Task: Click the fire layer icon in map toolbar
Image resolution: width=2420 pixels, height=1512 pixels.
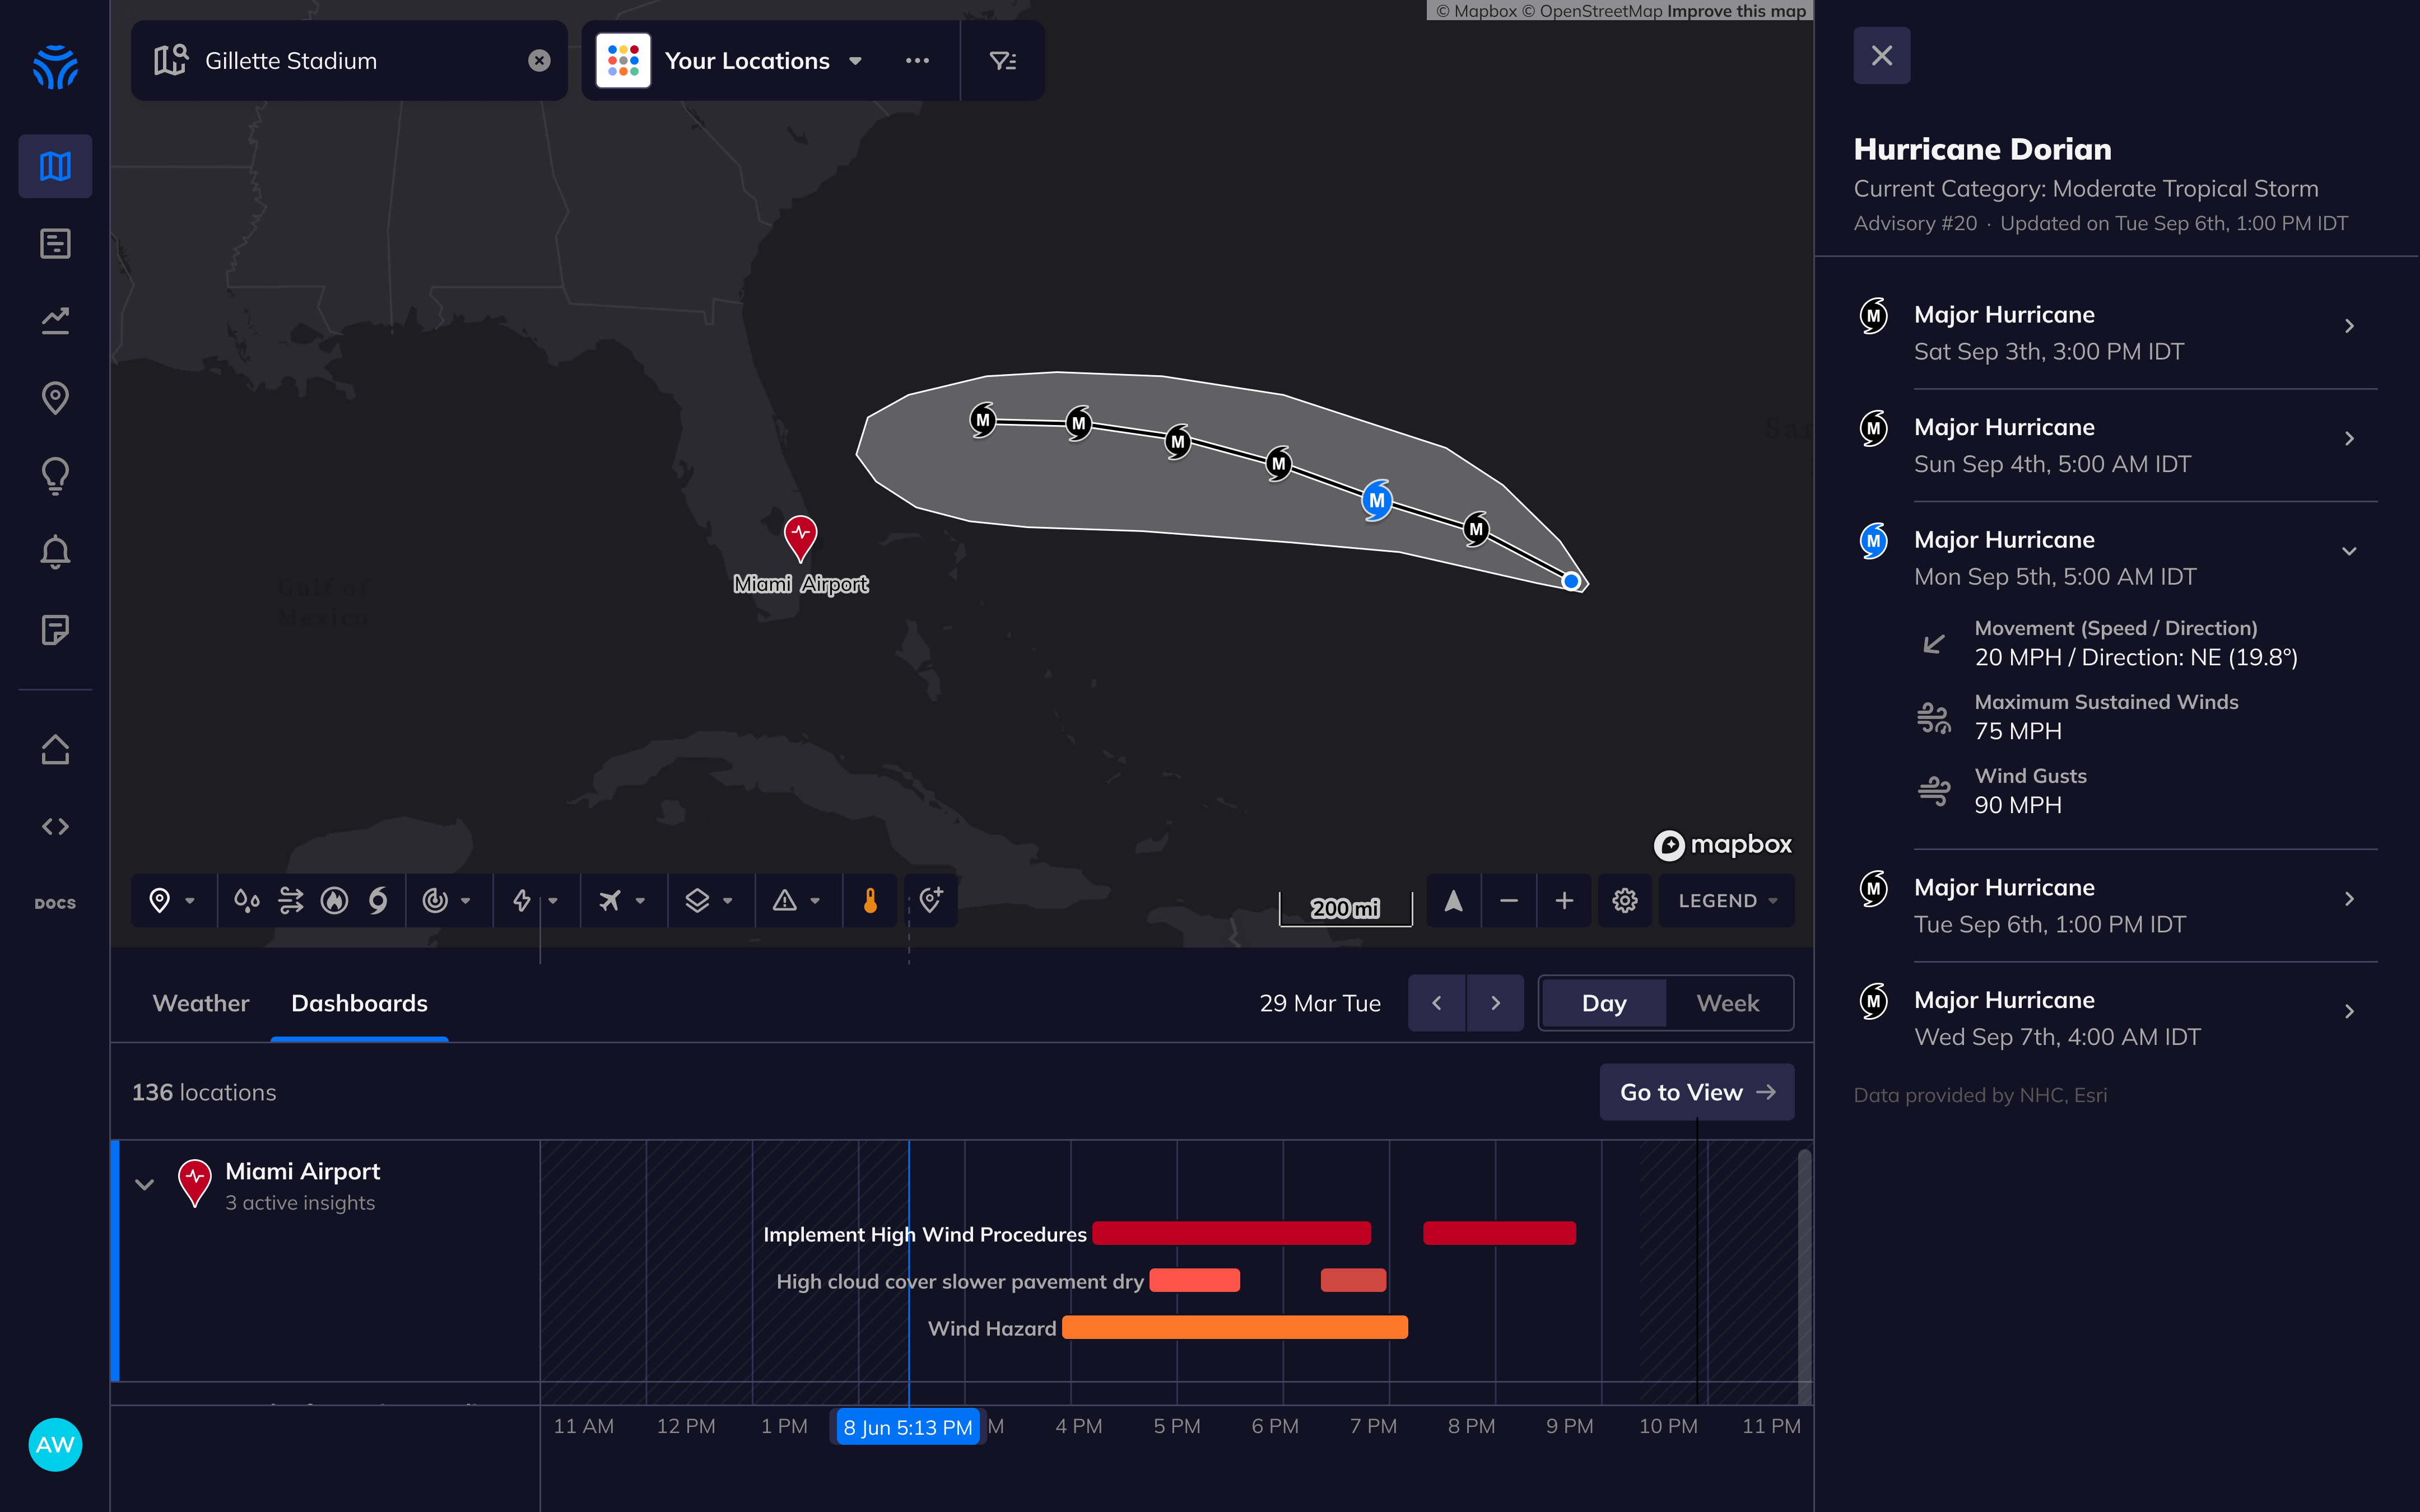Action: (x=334, y=901)
